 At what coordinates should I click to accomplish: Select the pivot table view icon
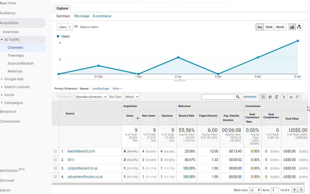pos(298,97)
